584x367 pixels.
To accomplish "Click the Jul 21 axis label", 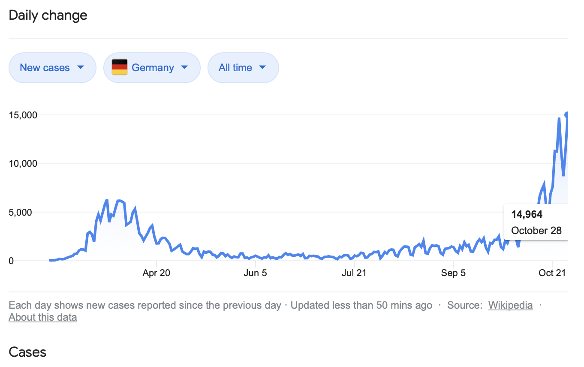I will coord(354,273).
